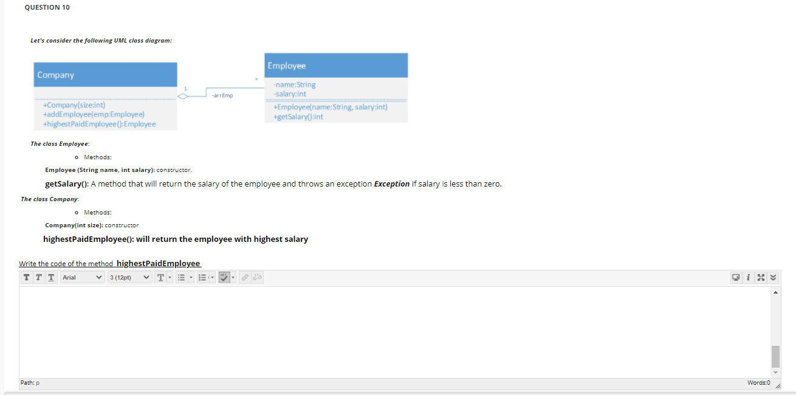This screenshot has width=796, height=395.
Task: Apply italic formatting in the editor
Action: click(x=38, y=278)
